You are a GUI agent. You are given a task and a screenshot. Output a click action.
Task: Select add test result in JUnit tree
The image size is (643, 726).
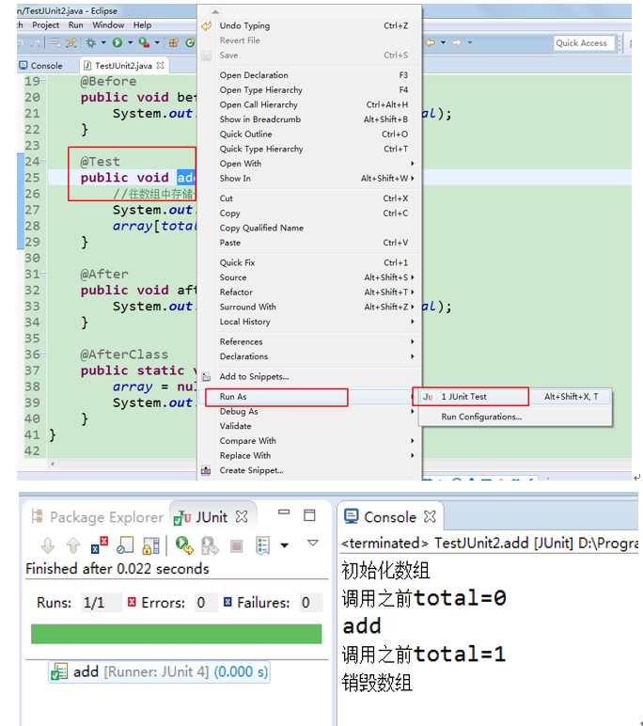click(x=159, y=671)
